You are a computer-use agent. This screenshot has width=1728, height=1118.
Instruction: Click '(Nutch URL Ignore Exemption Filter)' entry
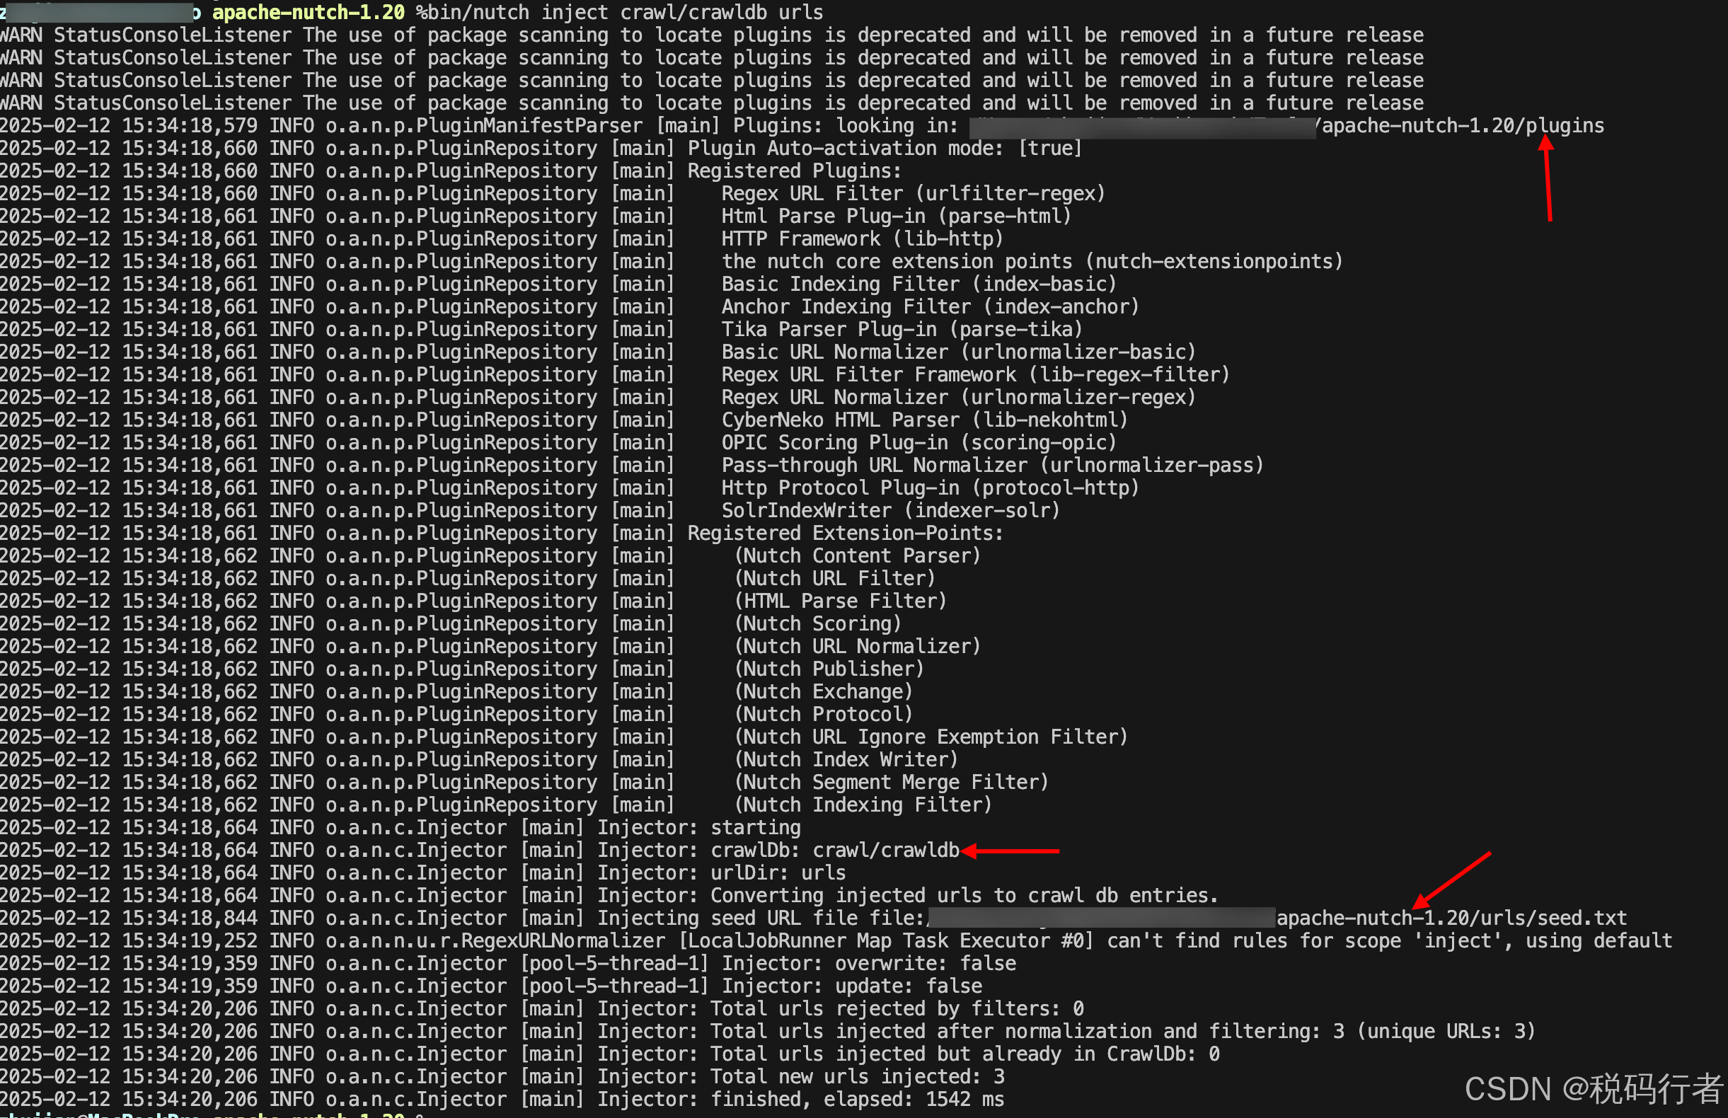pyautogui.click(x=931, y=737)
